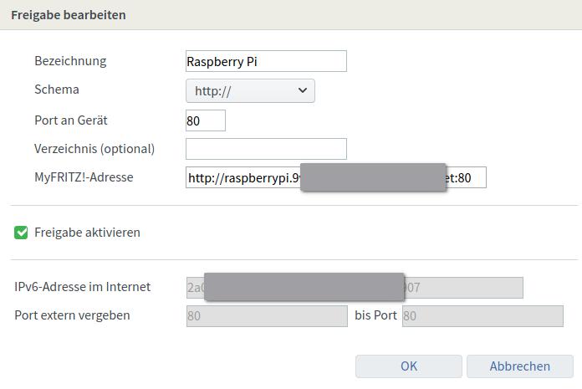Image resolution: width=582 pixels, height=389 pixels.
Task: Click the Bezeichnung label
Action: [70, 61]
